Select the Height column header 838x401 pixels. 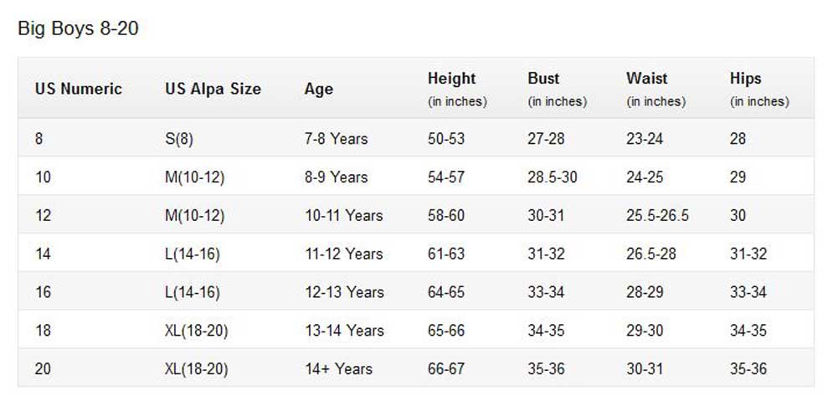pyautogui.click(x=451, y=79)
